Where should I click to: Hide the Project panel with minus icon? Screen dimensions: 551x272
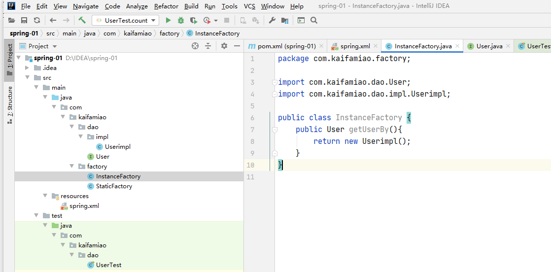pyautogui.click(x=237, y=46)
